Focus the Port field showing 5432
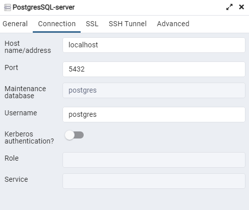Image resolution: width=249 pixels, height=210 pixels. (154, 69)
